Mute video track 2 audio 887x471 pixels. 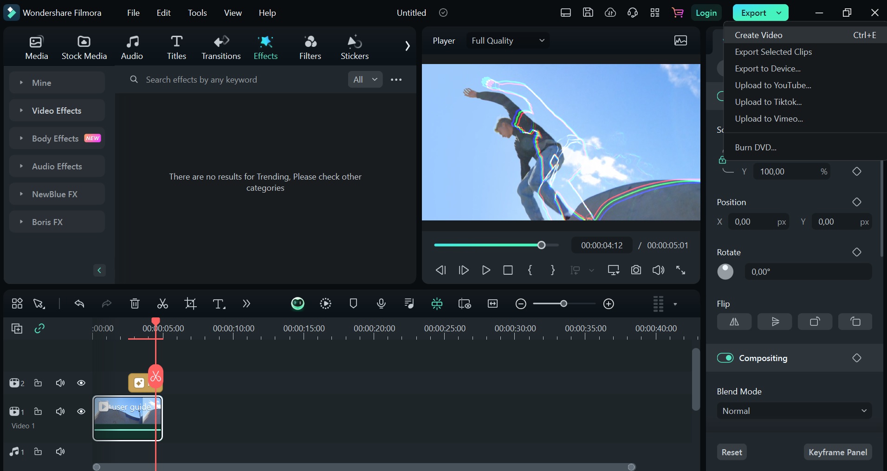tap(60, 383)
